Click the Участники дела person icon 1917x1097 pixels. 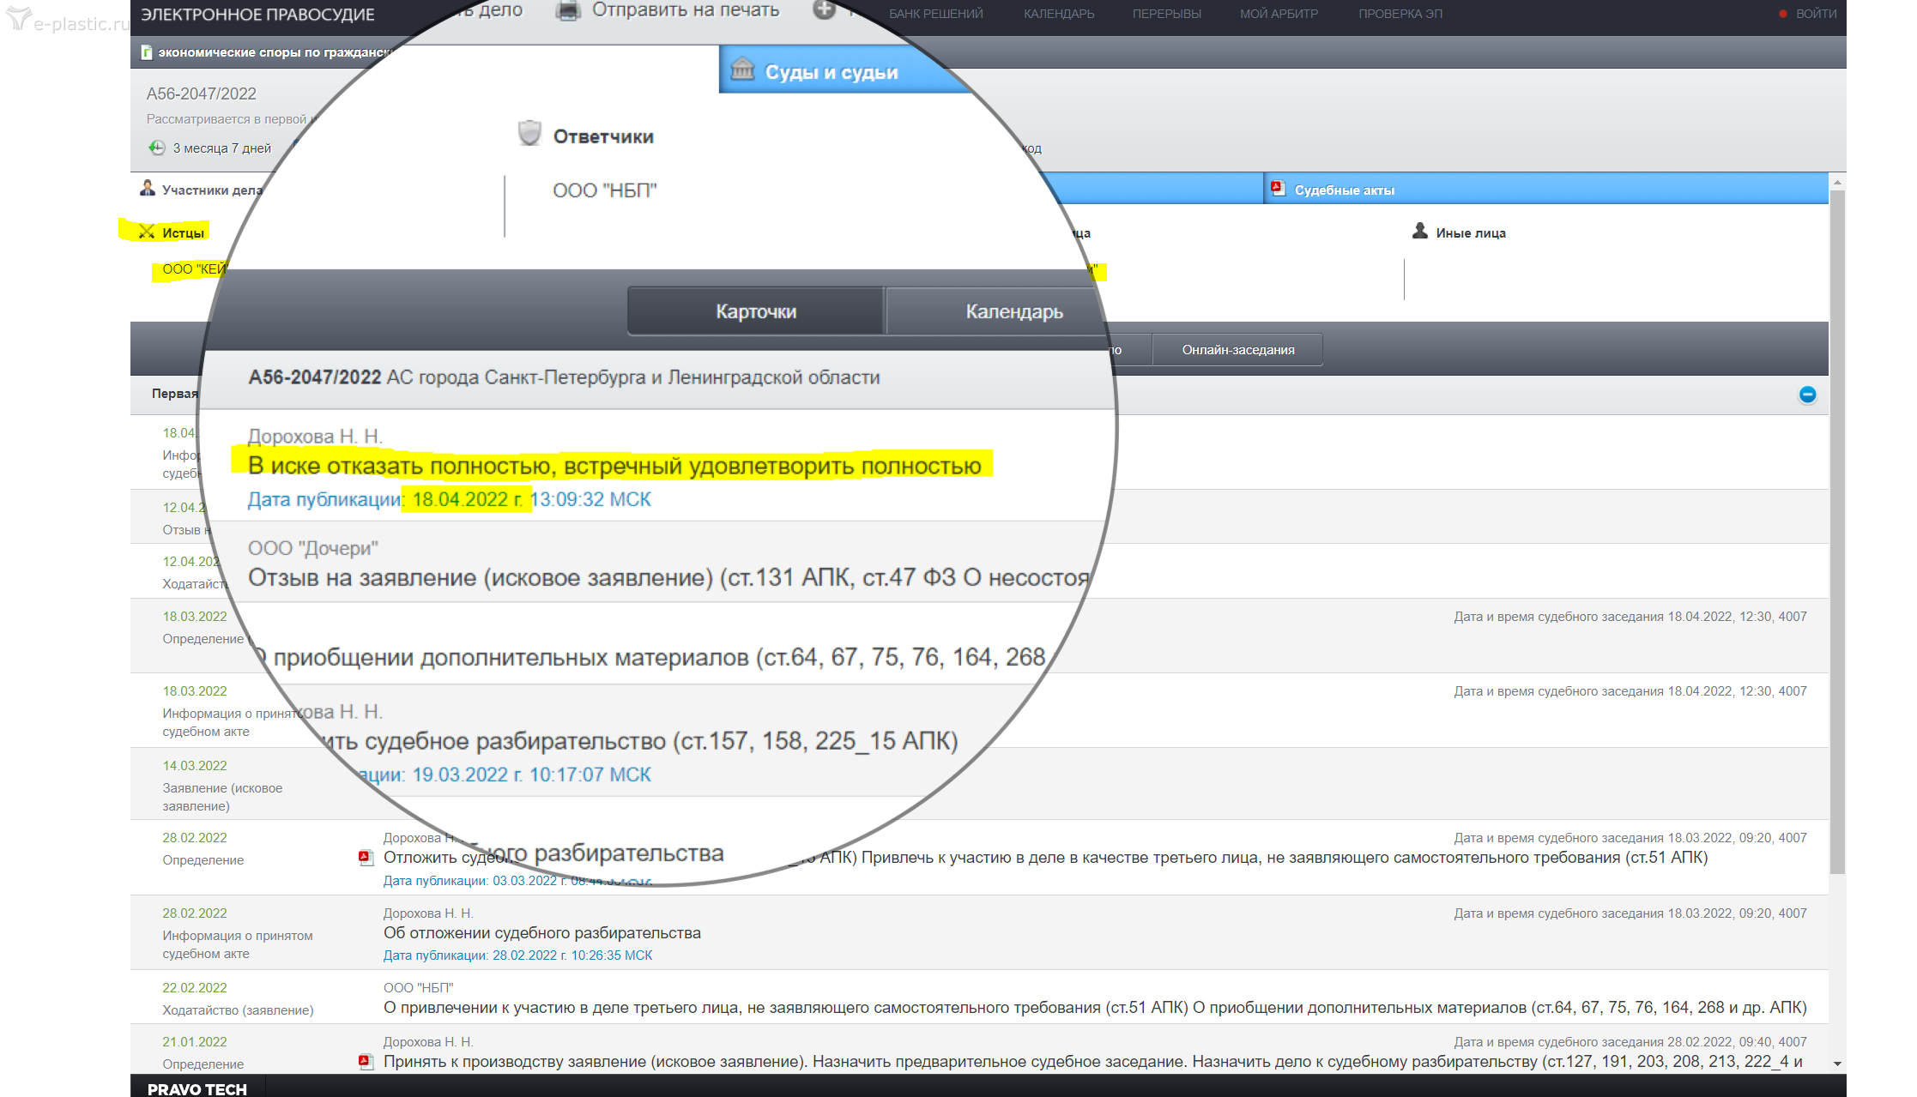point(148,189)
